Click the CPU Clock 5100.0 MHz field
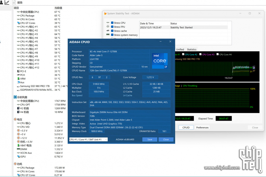 click(99, 84)
